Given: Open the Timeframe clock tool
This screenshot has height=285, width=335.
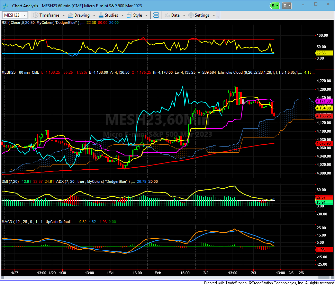Looking at the screenshot, I should (x=46, y=15).
